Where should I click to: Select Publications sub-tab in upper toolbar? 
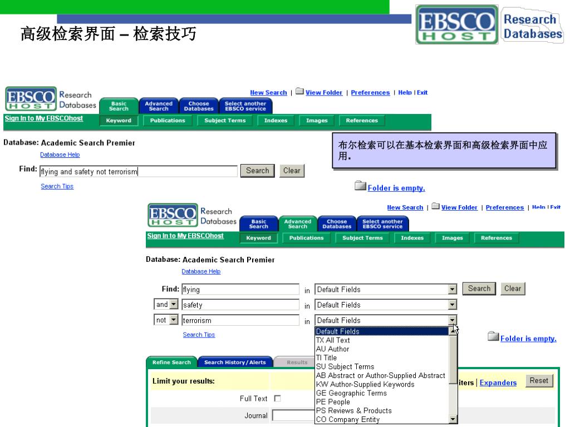pos(168,121)
